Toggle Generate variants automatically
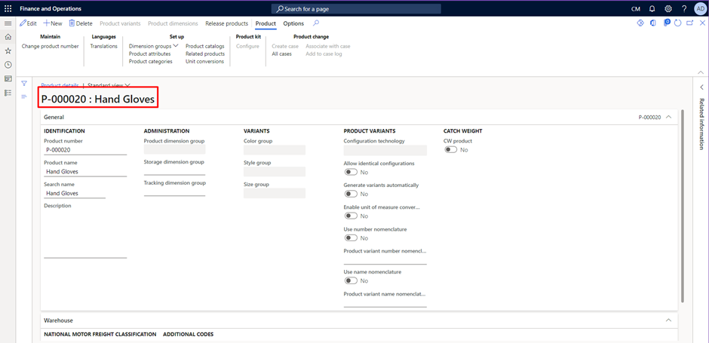This screenshot has width=709, height=343. point(351,194)
